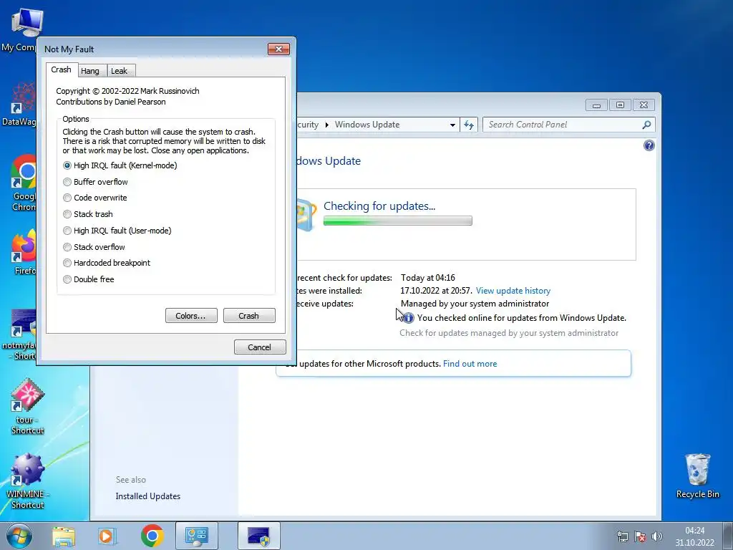733x550 pixels.
Task: Open Windows Update help icon
Action: pos(649,145)
